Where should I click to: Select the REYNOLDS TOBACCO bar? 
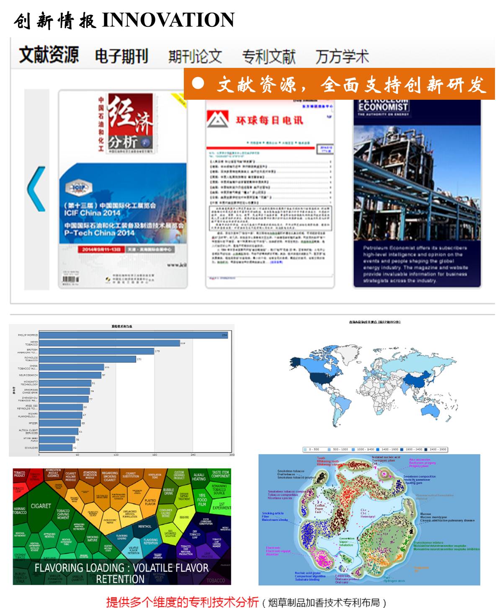(88, 359)
